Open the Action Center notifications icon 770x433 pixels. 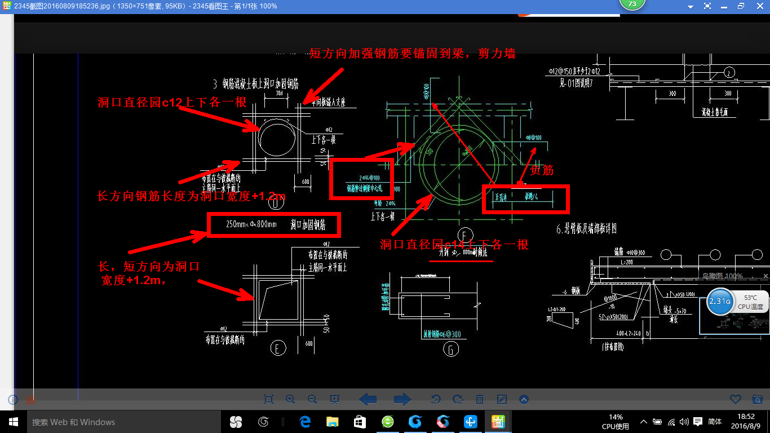pyautogui.click(x=698, y=422)
